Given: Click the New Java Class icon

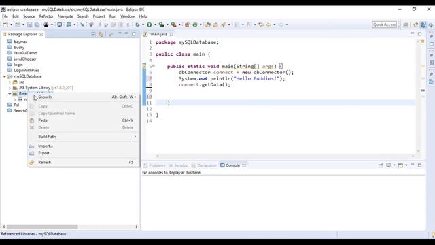Looking at the screenshot, I should pyautogui.click(x=195, y=24).
